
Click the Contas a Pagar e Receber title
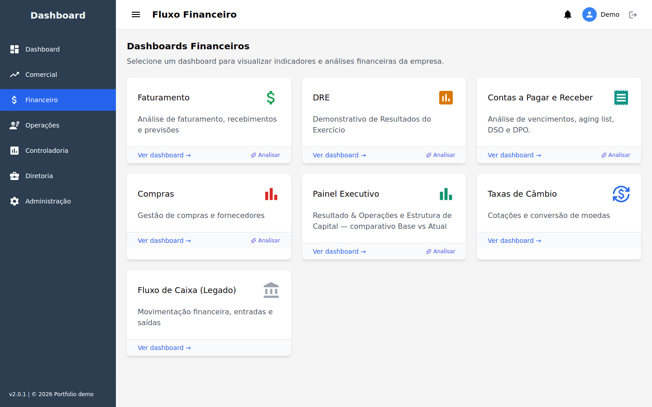540,98
